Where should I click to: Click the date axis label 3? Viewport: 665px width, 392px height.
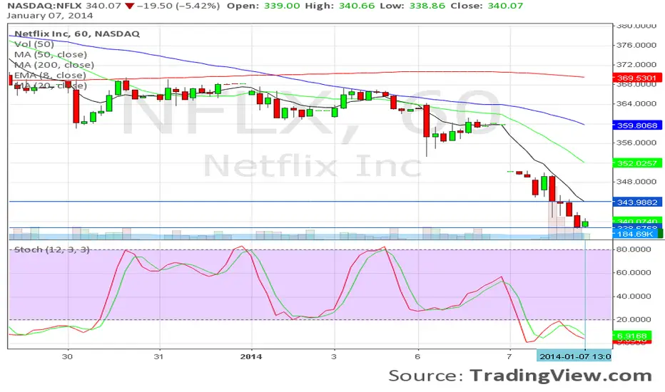click(334, 356)
